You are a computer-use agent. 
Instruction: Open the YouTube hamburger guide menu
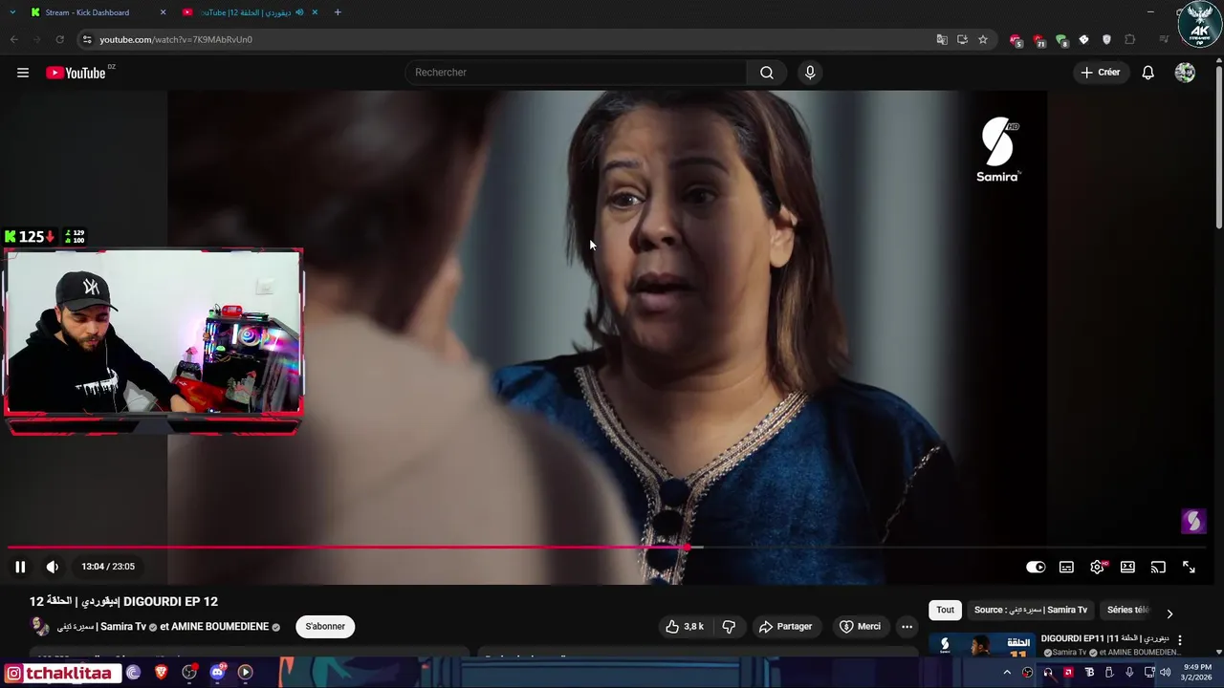(23, 73)
